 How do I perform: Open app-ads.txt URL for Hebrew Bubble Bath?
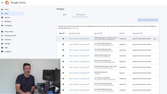point(79,39)
